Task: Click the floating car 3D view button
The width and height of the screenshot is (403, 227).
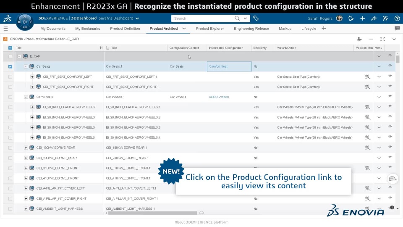Action: point(393,179)
